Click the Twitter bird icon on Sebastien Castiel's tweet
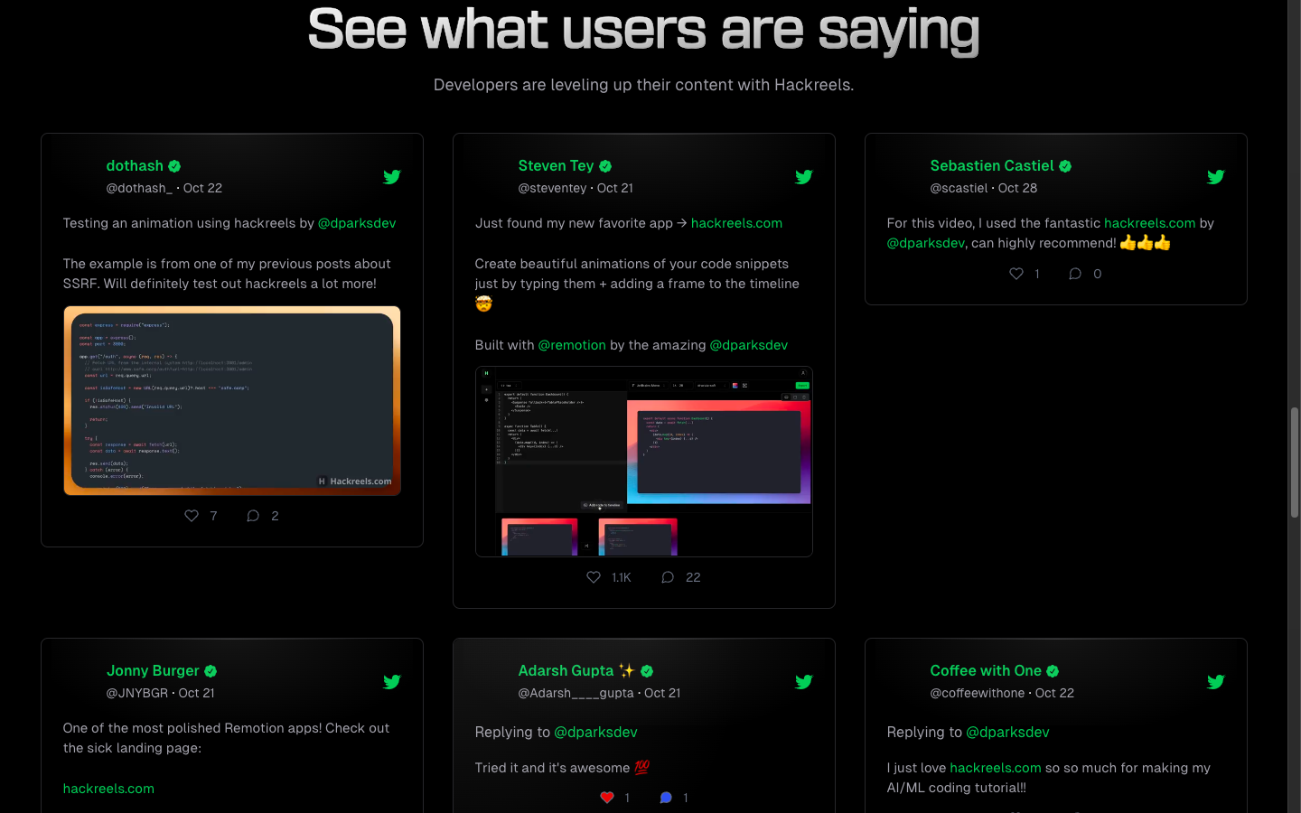The height and width of the screenshot is (813, 1301). [x=1215, y=177]
